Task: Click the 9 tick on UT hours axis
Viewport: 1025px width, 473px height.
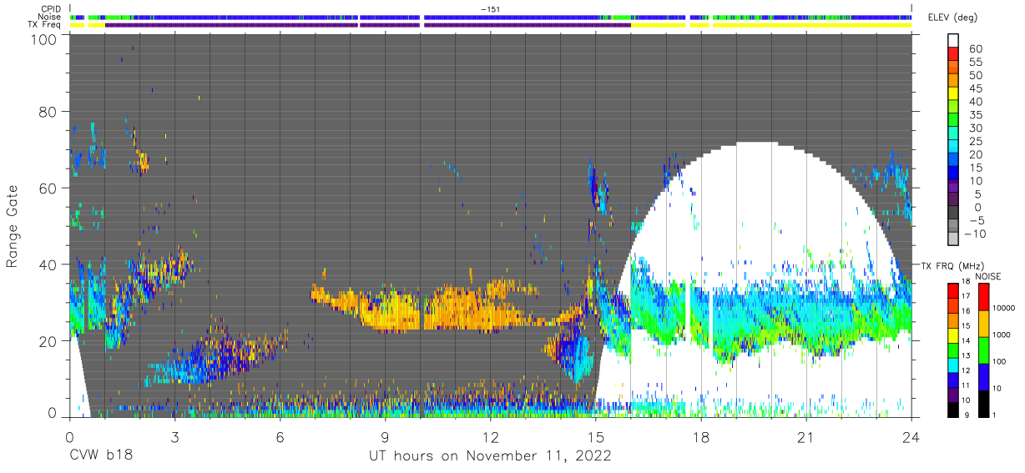Action: pyautogui.click(x=385, y=437)
